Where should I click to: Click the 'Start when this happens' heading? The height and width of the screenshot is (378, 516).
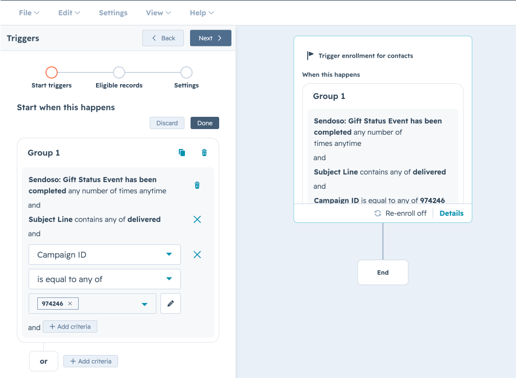[x=66, y=108]
